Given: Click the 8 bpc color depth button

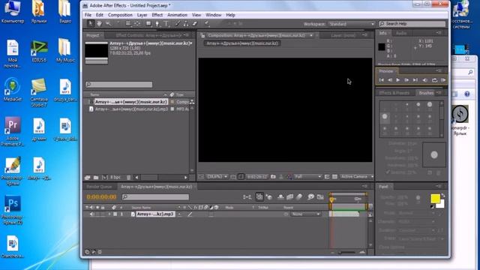Looking at the screenshot, I should tap(115, 177).
